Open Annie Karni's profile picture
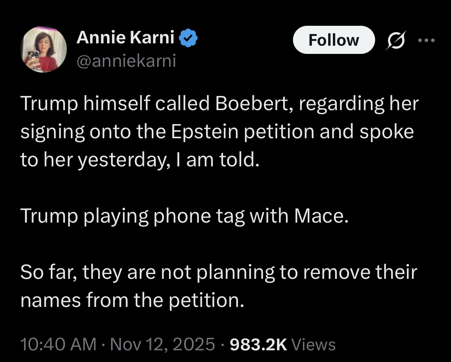Screen dimensions: 451x362 click(x=43, y=50)
